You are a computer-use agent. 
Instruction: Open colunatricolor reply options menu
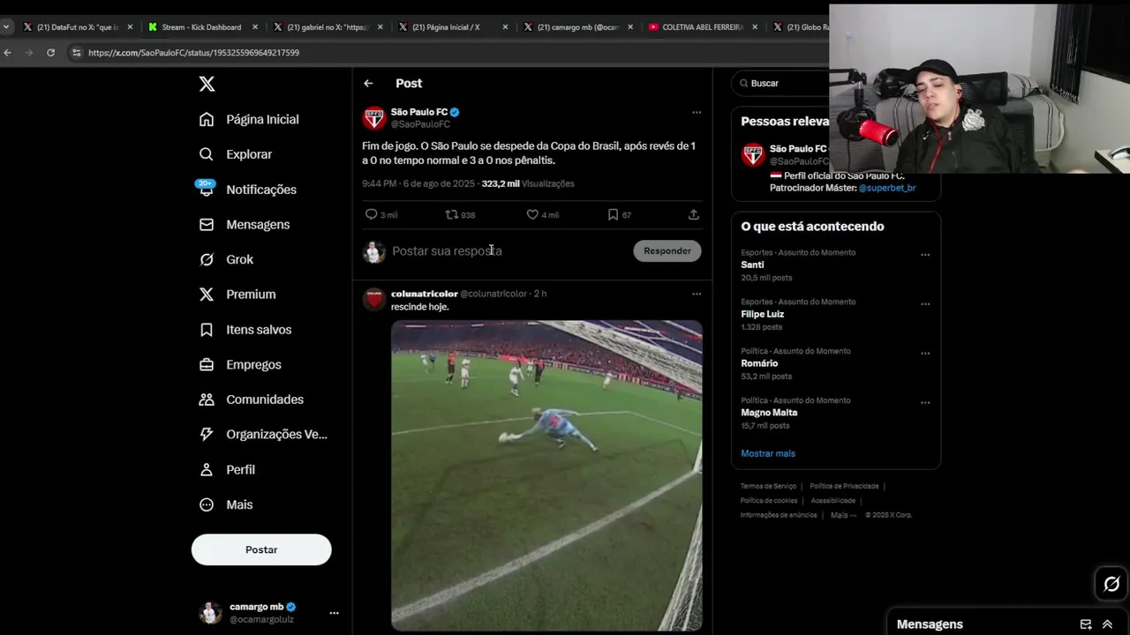(x=697, y=294)
